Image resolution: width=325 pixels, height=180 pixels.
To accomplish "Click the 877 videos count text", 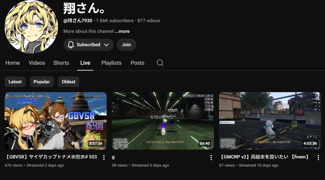I will [x=149, y=21].
